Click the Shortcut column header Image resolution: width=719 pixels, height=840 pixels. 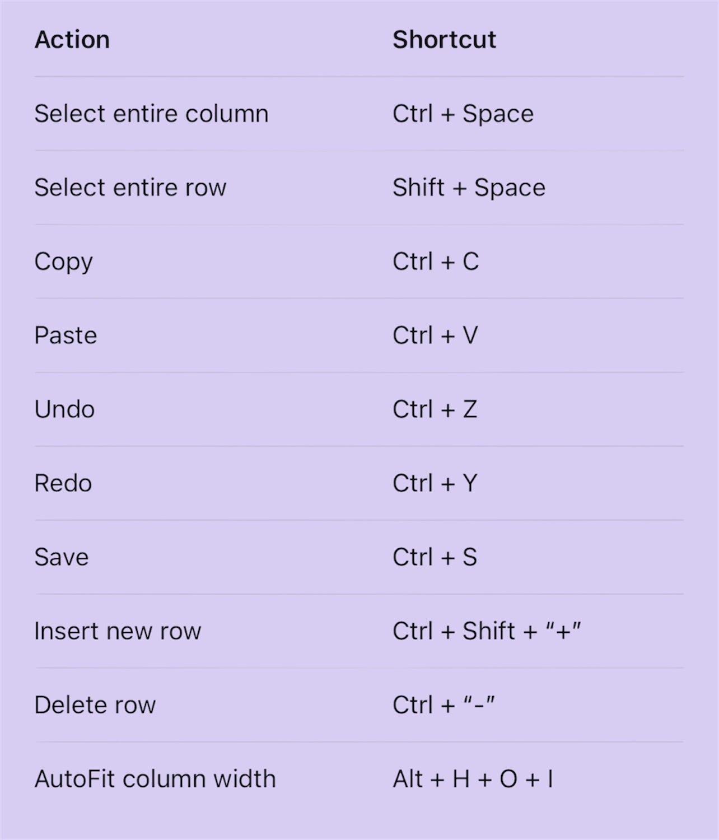click(x=444, y=40)
